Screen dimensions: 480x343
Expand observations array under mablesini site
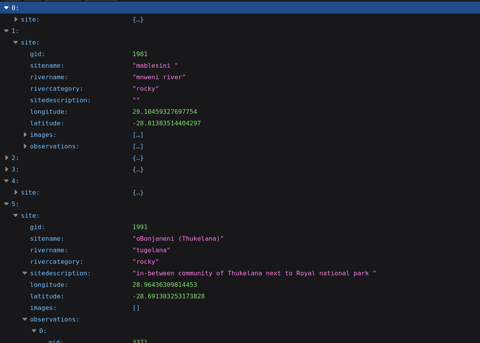click(x=25, y=146)
